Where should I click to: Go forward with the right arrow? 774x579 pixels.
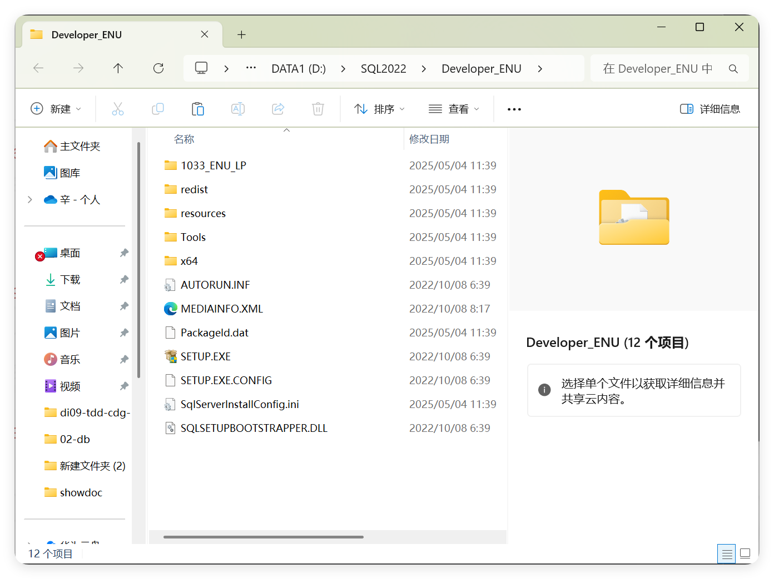(x=78, y=68)
